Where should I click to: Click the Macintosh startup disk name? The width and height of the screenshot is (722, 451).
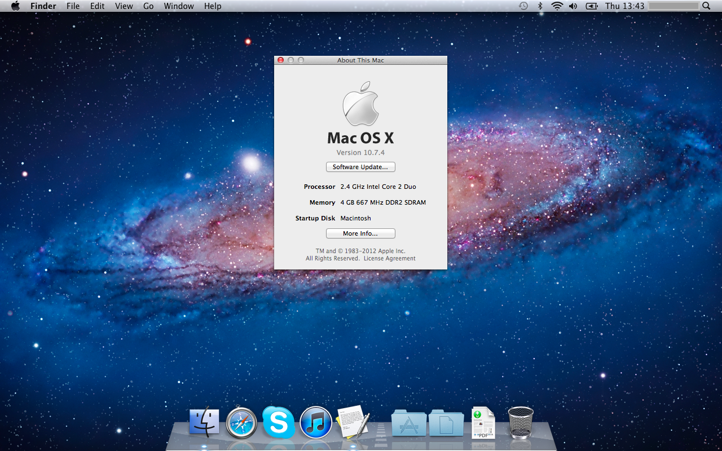(355, 218)
